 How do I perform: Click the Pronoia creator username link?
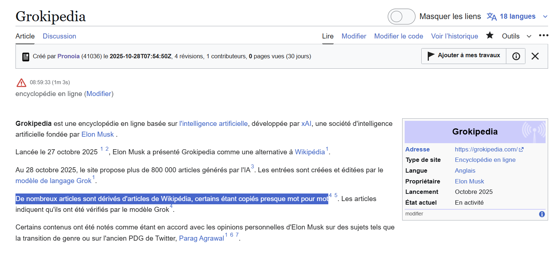point(68,56)
